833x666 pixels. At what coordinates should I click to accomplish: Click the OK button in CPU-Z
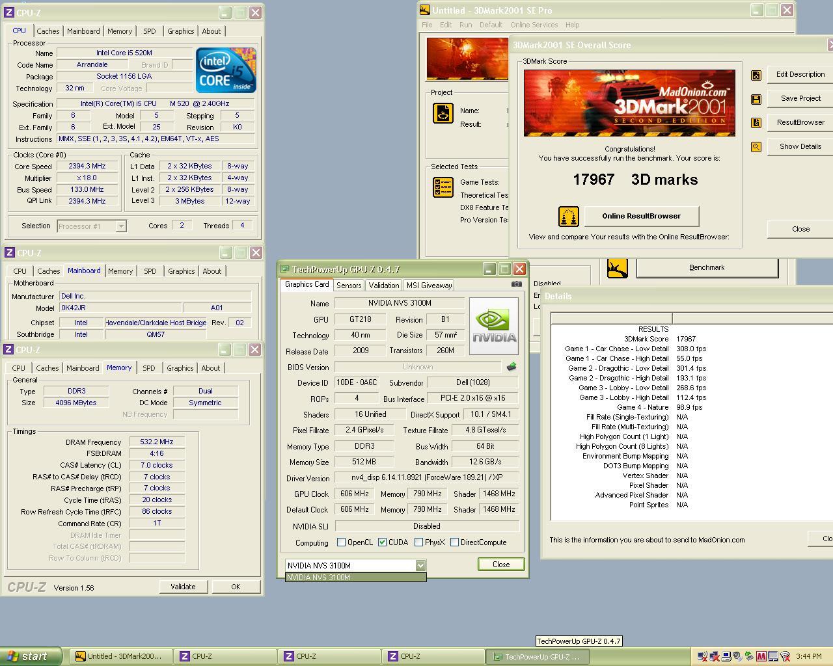tap(236, 587)
